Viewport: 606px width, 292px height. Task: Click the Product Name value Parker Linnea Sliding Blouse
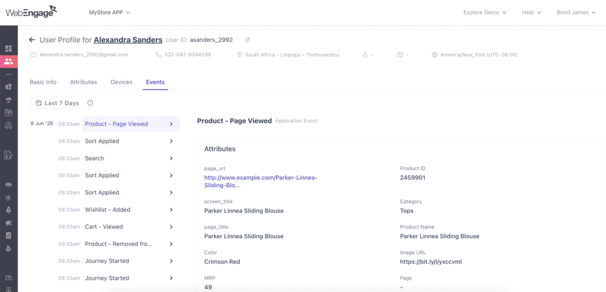pyautogui.click(x=440, y=236)
